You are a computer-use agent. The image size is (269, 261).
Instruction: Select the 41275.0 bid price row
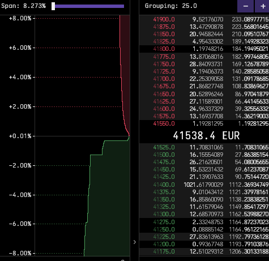tap(204, 222)
